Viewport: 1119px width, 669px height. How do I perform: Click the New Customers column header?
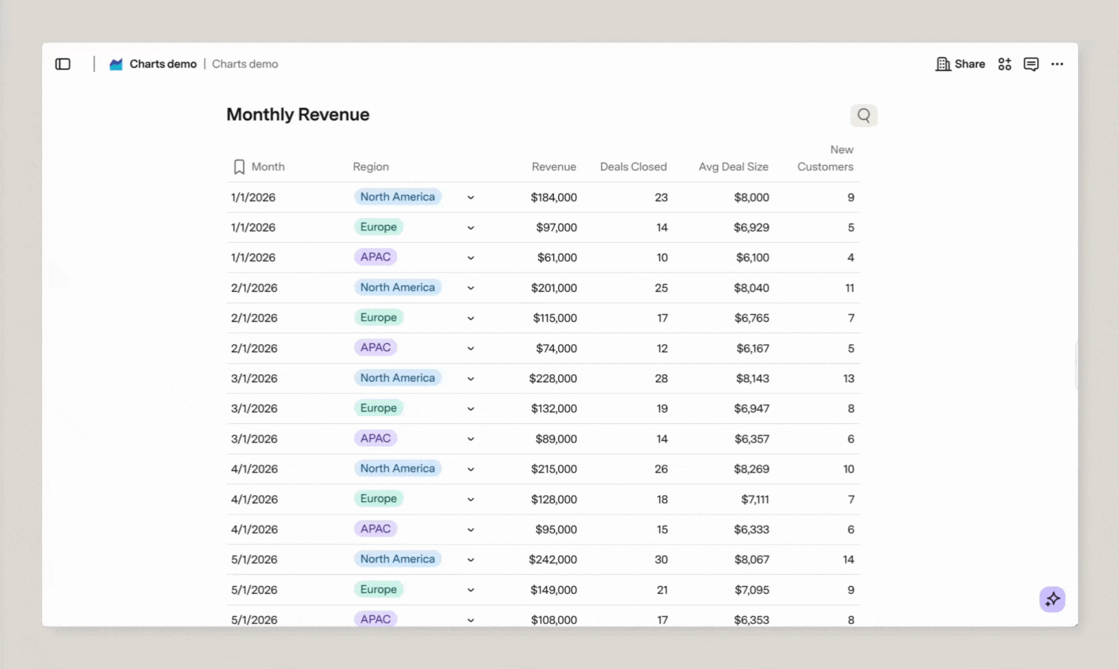(x=825, y=158)
